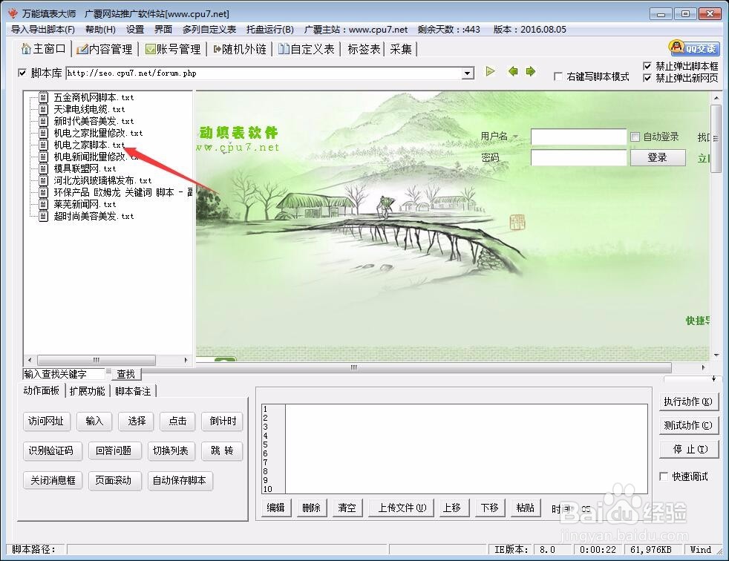Viewport: 729px width, 561px height.
Task: Click file icon of 河北龙飒玻璃棉发布.txt
Action: click(x=43, y=180)
